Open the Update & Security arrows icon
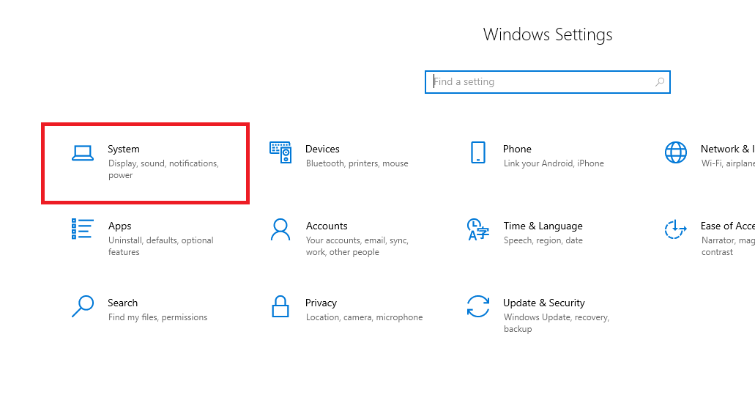This screenshot has height=414, width=755. tap(478, 306)
